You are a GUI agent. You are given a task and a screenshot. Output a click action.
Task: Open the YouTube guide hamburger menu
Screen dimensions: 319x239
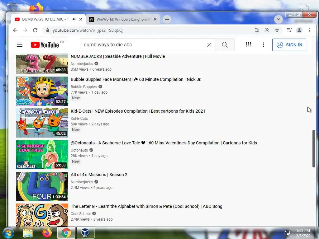(20, 45)
